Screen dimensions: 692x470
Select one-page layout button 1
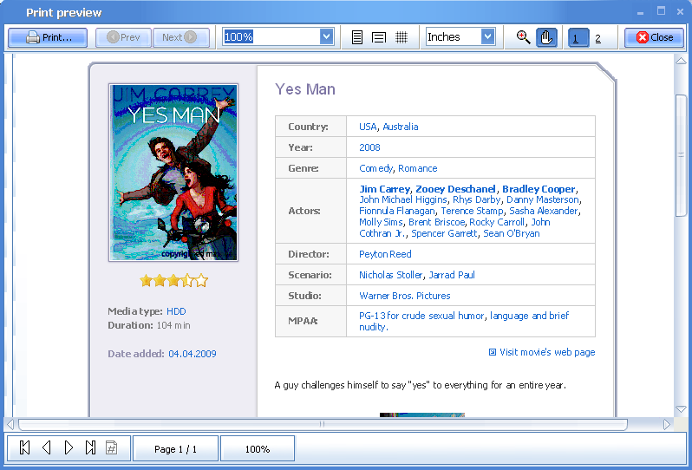pyautogui.click(x=578, y=38)
